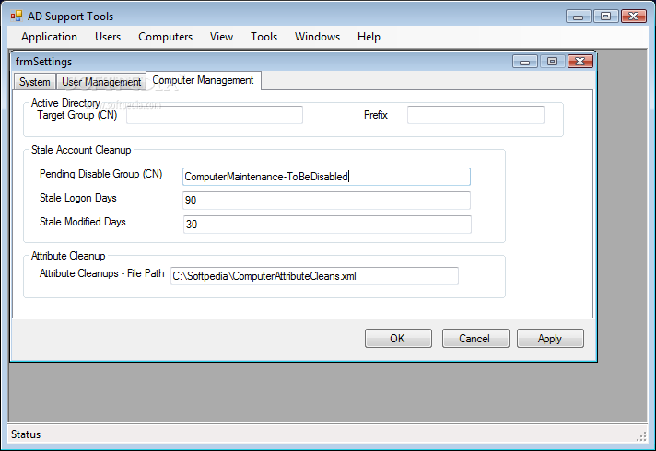Click the Active Directory group label
The width and height of the screenshot is (656, 451).
65,103
